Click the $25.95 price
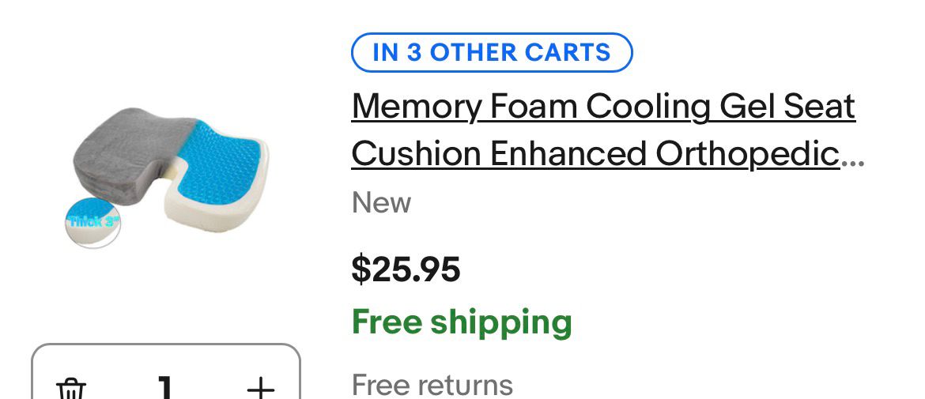 [x=406, y=270]
